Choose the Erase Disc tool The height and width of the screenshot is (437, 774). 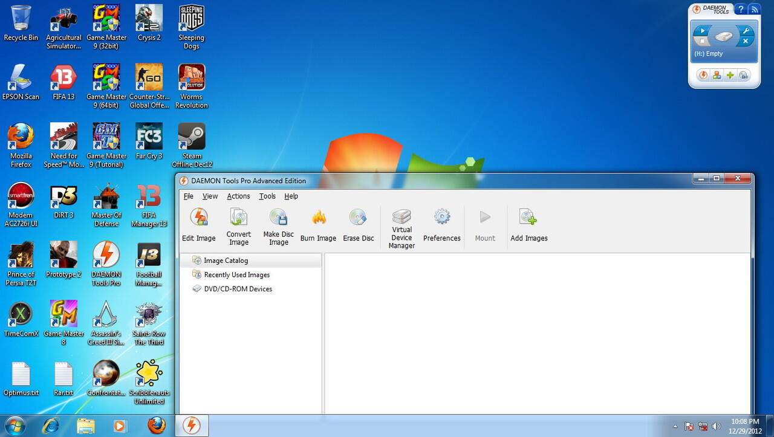pos(359,225)
